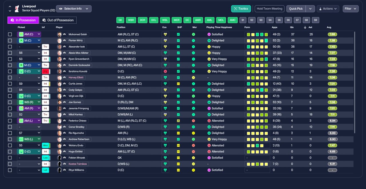Check the box next to Ryan Gravenberch
This screenshot has height=189, width=366.
pyautogui.click(x=10, y=59)
